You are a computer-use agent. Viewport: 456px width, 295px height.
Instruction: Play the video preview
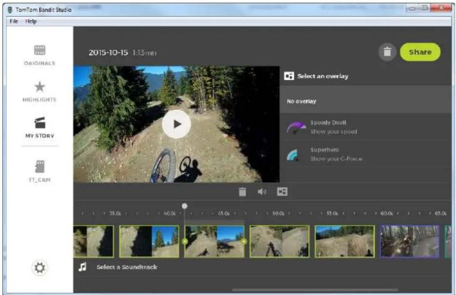click(x=176, y=124)
